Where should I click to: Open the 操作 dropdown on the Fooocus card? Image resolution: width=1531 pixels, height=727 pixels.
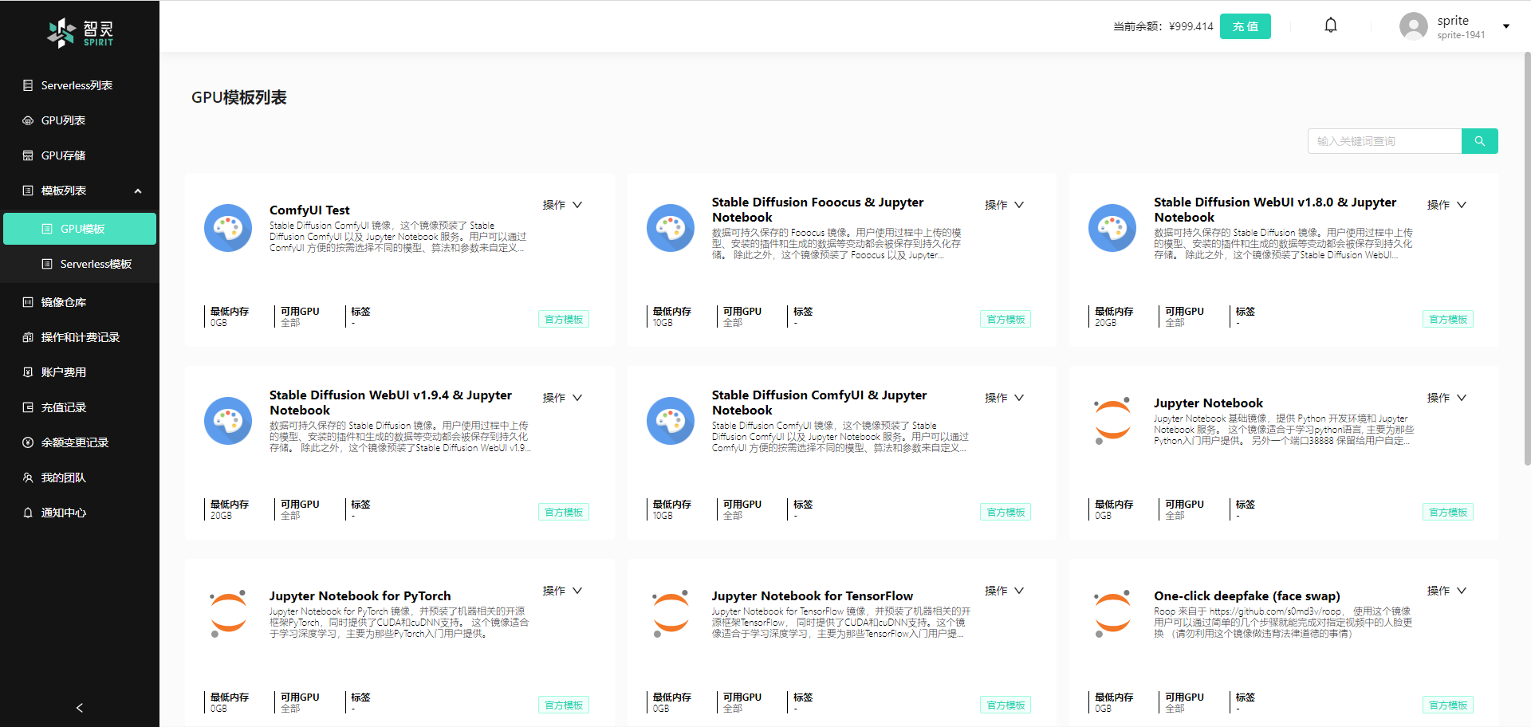1005,205
